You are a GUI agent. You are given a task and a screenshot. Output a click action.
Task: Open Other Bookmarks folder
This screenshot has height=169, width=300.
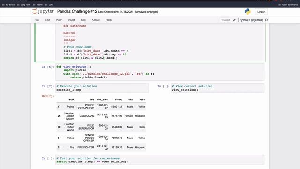pyautogui.click(x=288, y=5)
